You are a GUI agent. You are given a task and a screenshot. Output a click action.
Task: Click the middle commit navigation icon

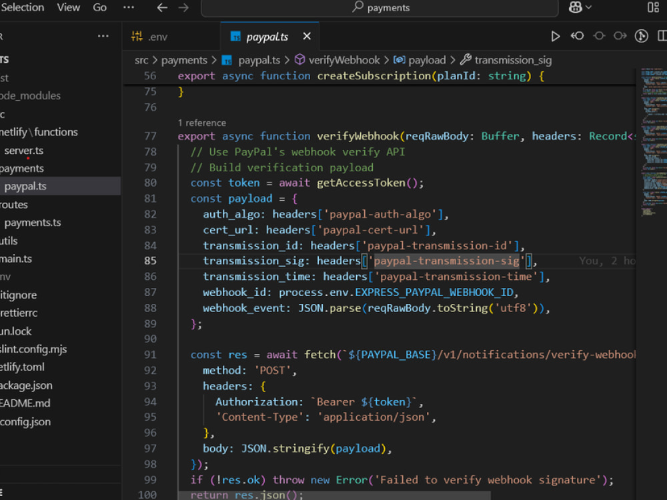[599, 36]
